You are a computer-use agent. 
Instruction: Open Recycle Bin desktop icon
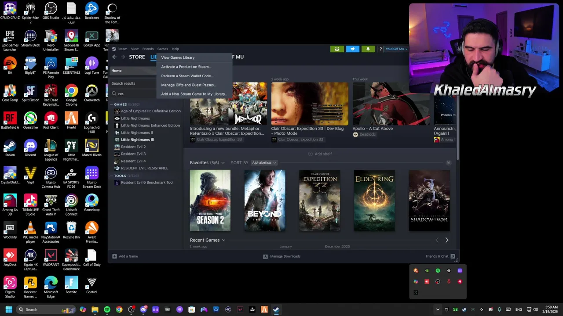pos(71,230)
